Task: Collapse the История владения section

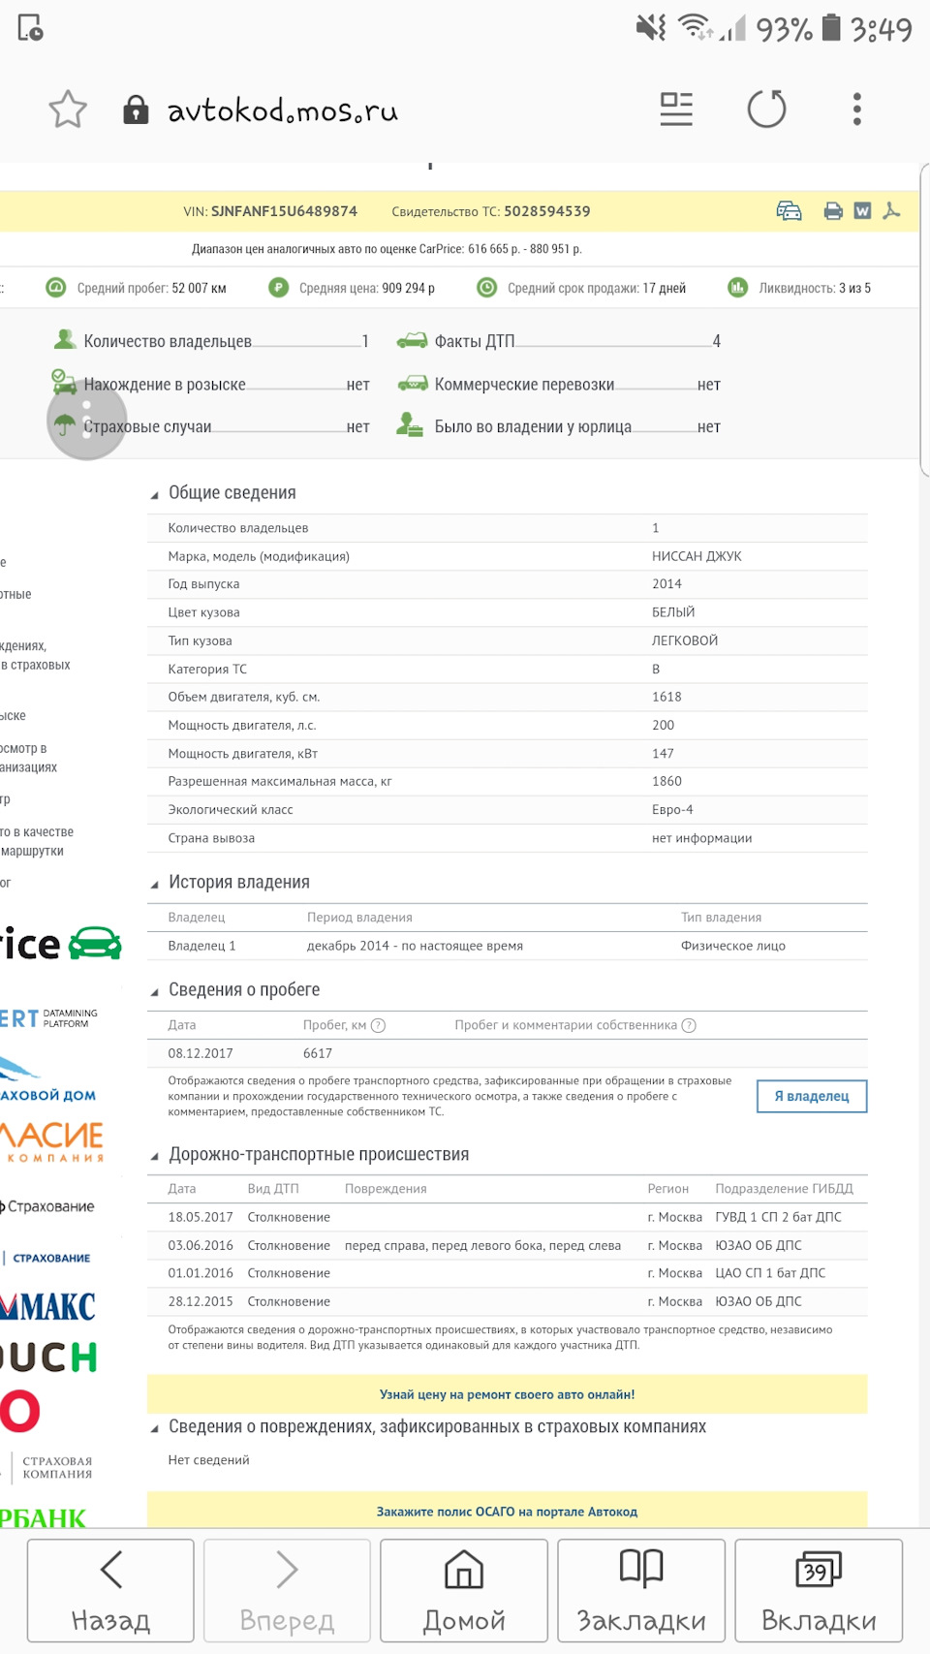Action: [154, 885]
